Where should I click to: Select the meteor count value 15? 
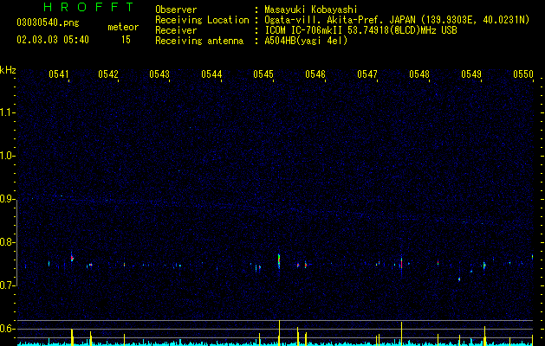[x=126, y=40]
